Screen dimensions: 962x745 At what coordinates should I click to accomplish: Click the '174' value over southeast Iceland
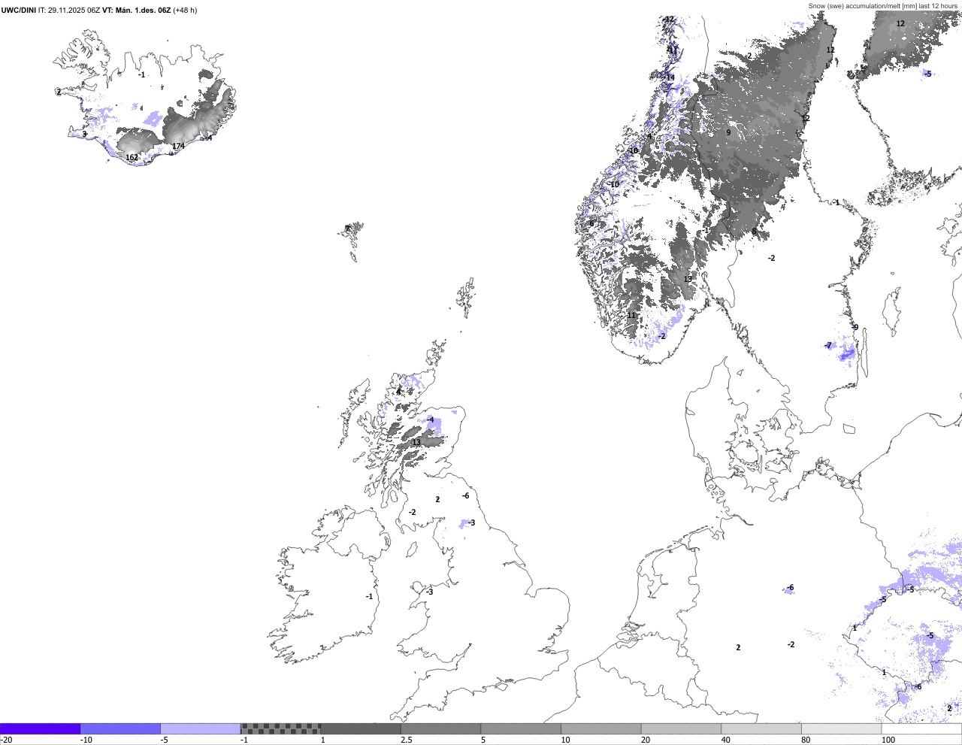pos(178,146)
